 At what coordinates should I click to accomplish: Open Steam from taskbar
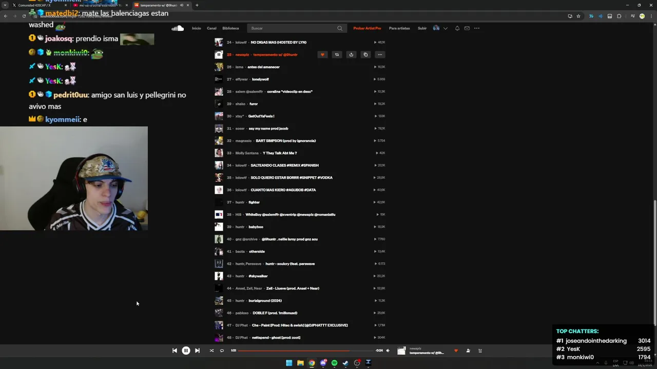coord(345,363)
